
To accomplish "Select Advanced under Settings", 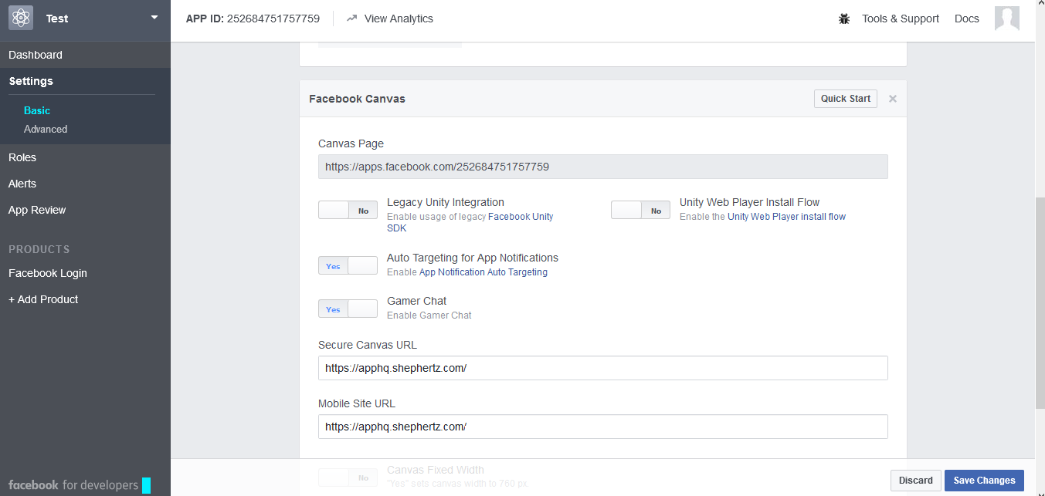I will (46, 129).
